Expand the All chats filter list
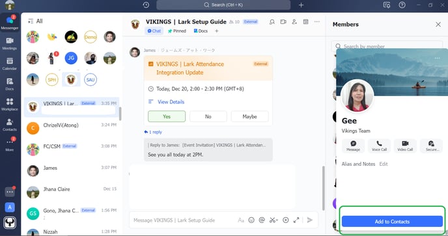 [x=35, y=21]
